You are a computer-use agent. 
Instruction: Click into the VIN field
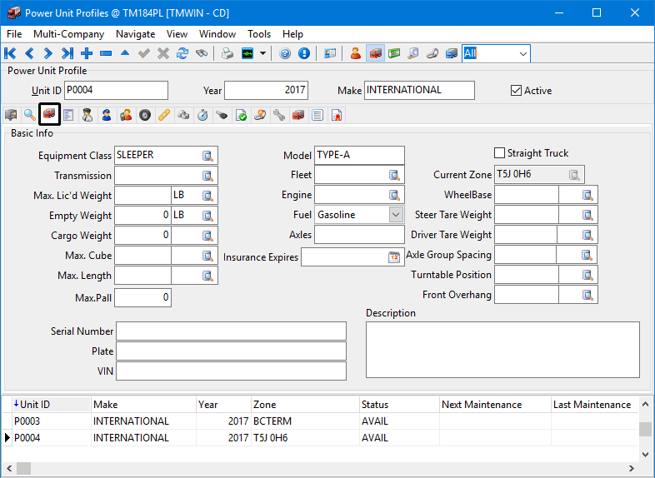point(230,371)
